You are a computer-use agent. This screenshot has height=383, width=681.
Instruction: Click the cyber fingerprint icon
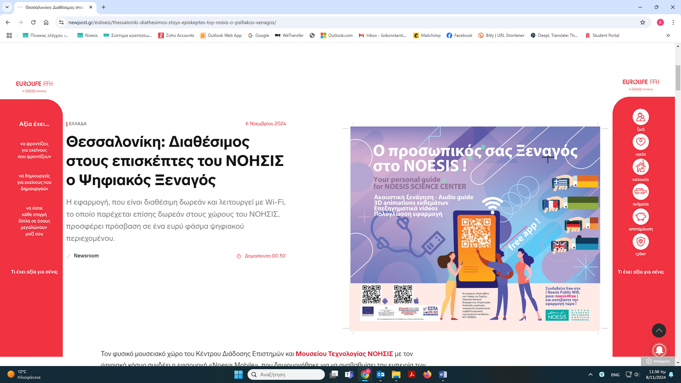click(x=641, y=242)
